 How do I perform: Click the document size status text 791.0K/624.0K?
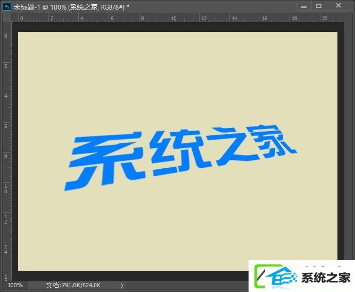click(x=73, y=285)
